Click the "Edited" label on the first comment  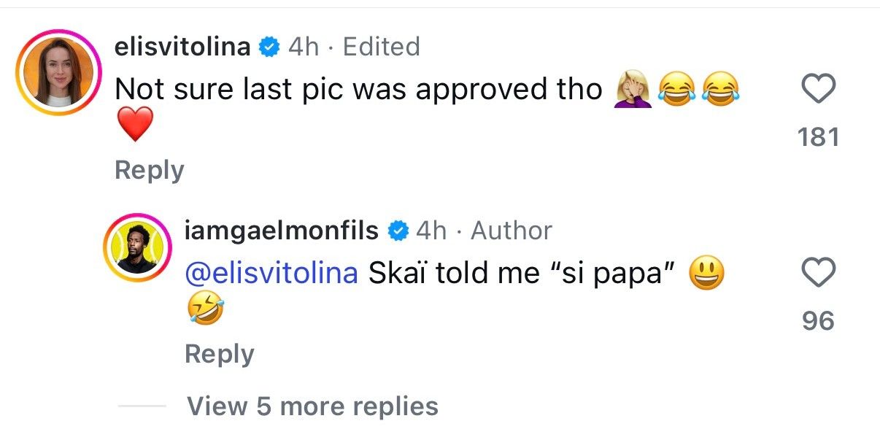(x=382, y=47)
